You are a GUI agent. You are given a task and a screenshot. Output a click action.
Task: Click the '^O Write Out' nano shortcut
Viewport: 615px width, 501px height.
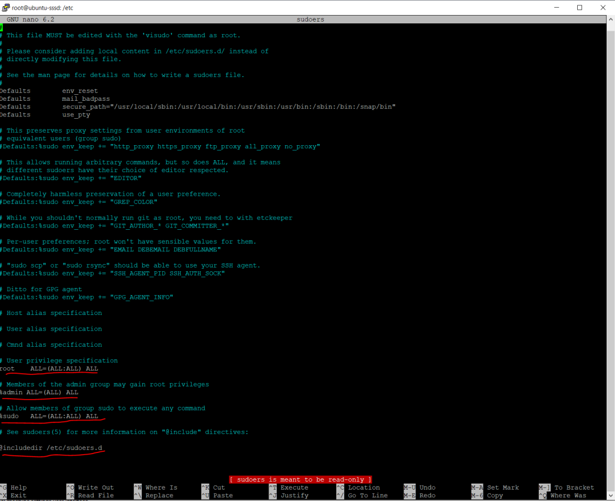[90, 488]
